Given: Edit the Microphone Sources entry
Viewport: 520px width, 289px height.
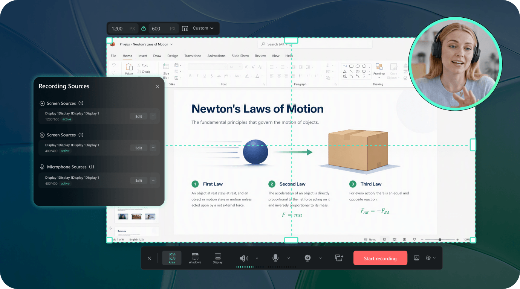Looking at the screenshot, I should pos(139,181).
